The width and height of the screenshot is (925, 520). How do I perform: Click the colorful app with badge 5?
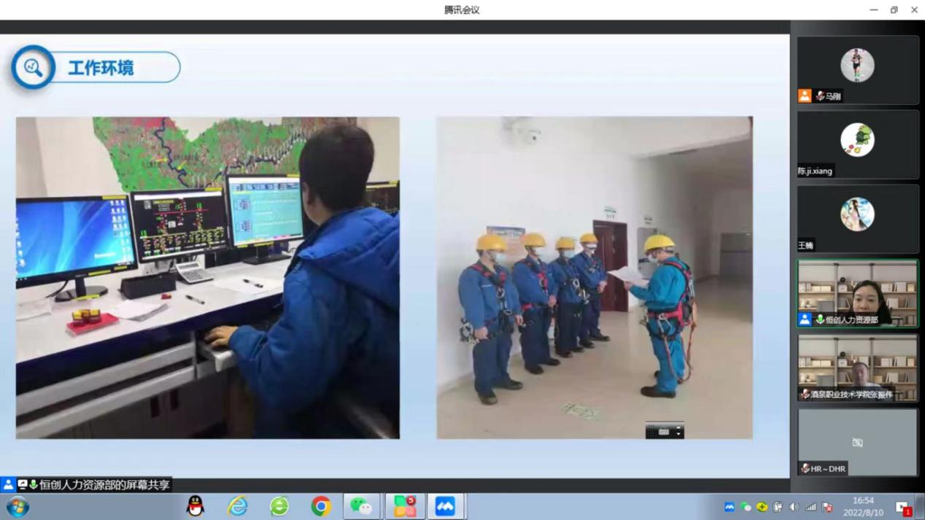tap(404, 506)
